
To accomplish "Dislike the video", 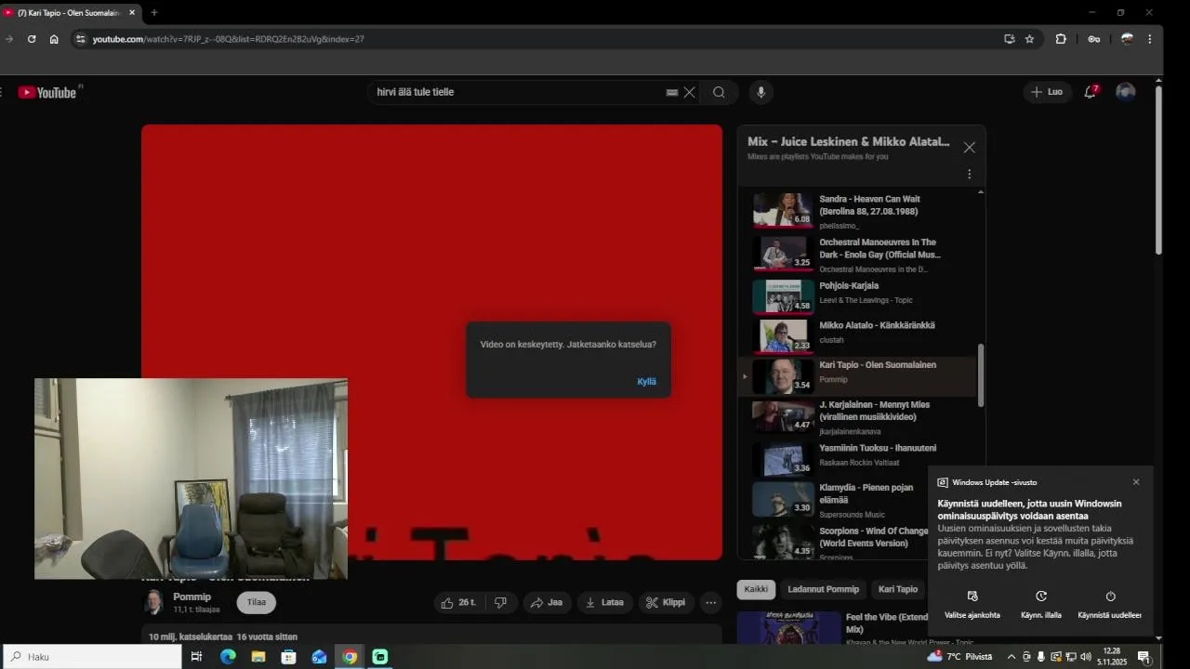I will [500, 602].
